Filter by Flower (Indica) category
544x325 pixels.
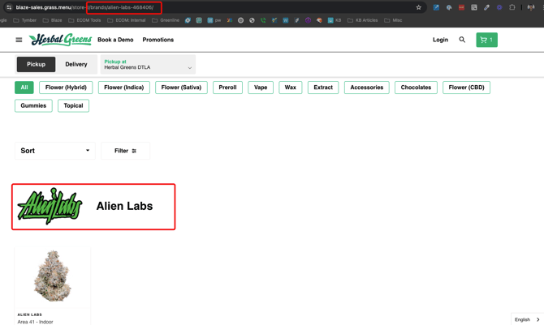[124, 88]
